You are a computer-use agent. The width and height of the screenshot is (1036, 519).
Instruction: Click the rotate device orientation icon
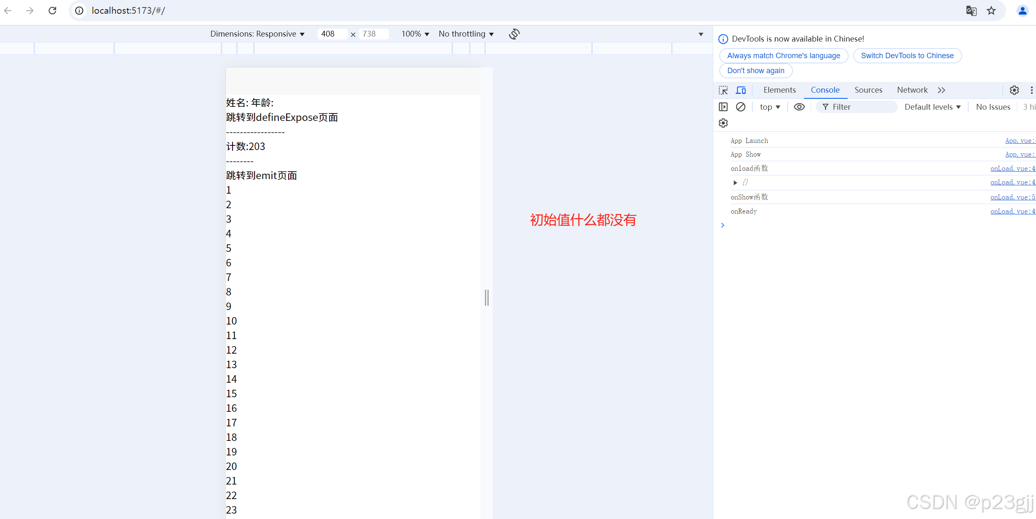514,34
